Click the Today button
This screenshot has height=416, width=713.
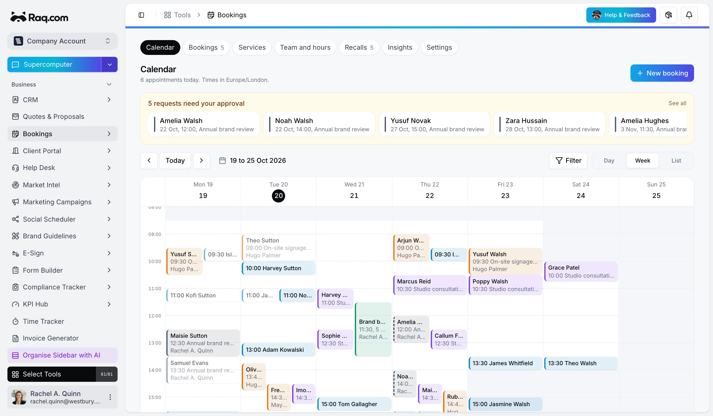click(x=175, y=161)
